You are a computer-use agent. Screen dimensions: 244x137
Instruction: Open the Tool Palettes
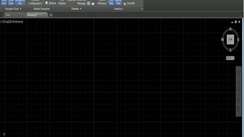click(x=62, y=3)
